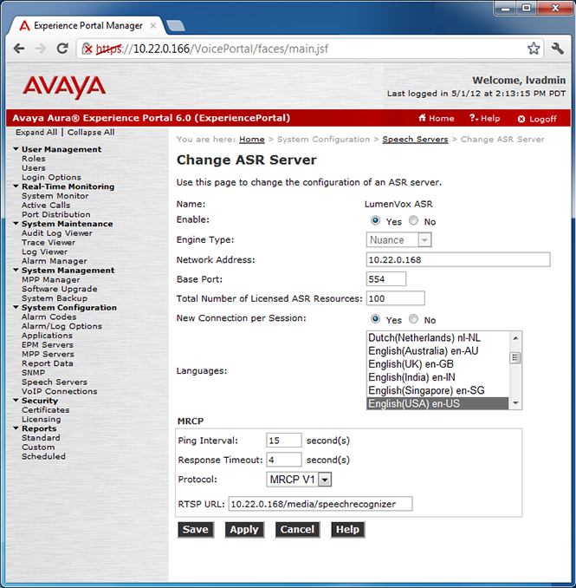This screenshot has height=588, width=576.
Task: Select the Experience Portal Manager tab
Action: tap(87, 25)
